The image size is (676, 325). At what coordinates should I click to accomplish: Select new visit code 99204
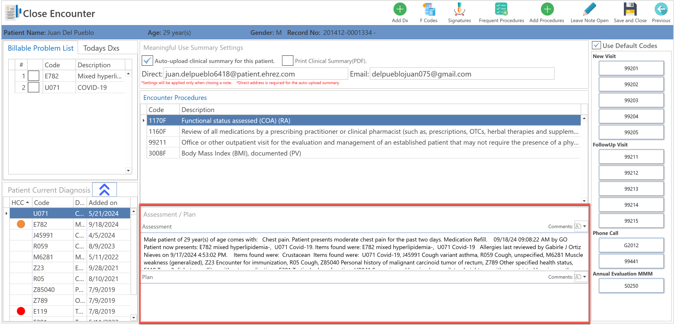pos(631,116)
